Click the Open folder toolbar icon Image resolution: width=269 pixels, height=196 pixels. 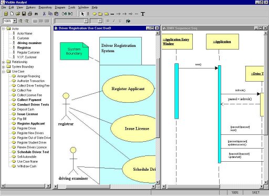[18, 14]
